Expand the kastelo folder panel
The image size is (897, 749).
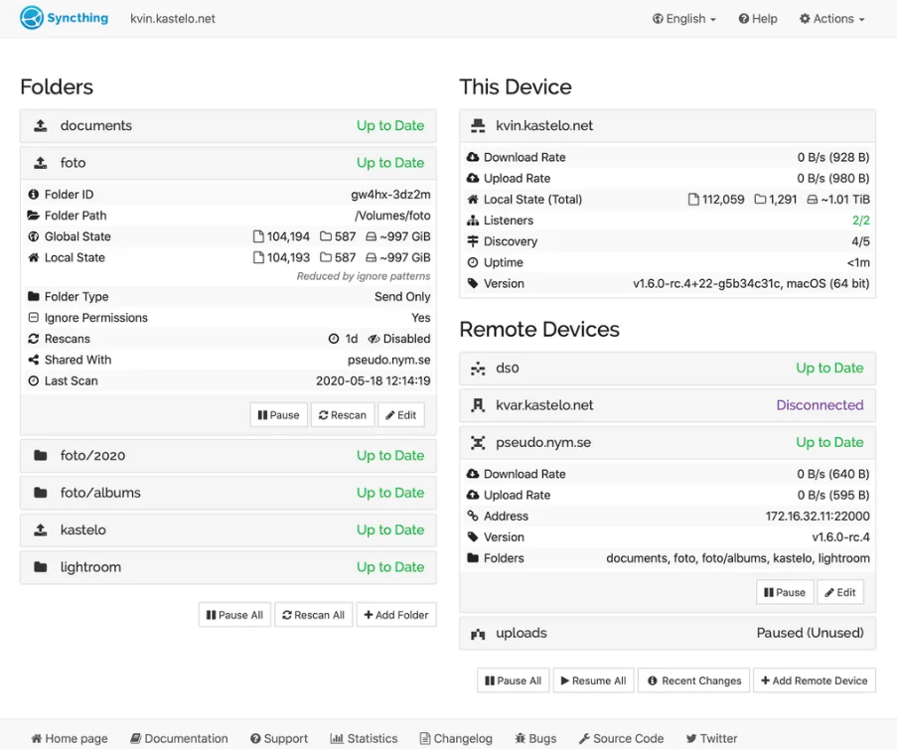point(228,529)
